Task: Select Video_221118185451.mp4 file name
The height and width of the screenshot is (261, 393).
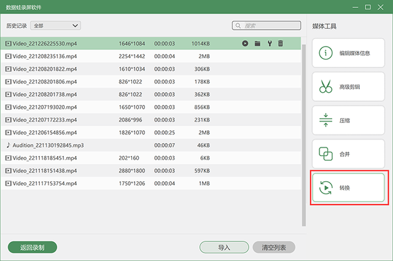Action: click(45, 158)
